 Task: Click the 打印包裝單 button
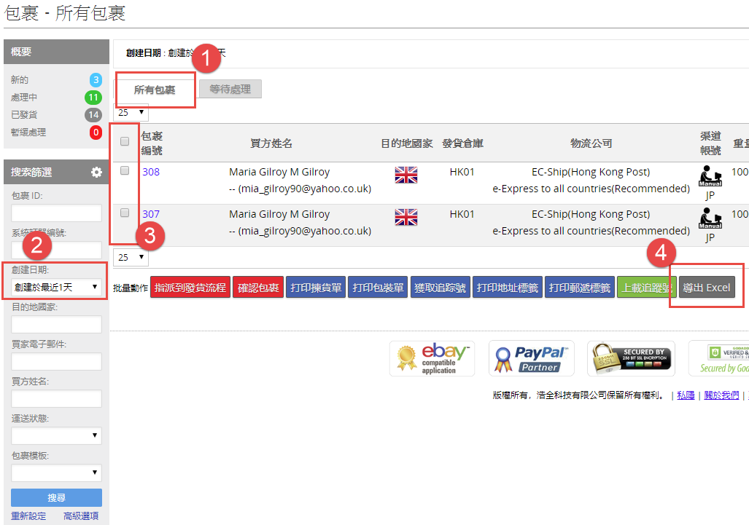378,288
